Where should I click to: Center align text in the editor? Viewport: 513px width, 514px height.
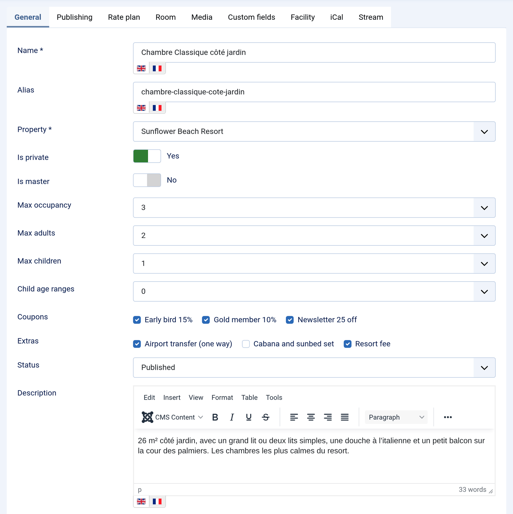(311, 417)
